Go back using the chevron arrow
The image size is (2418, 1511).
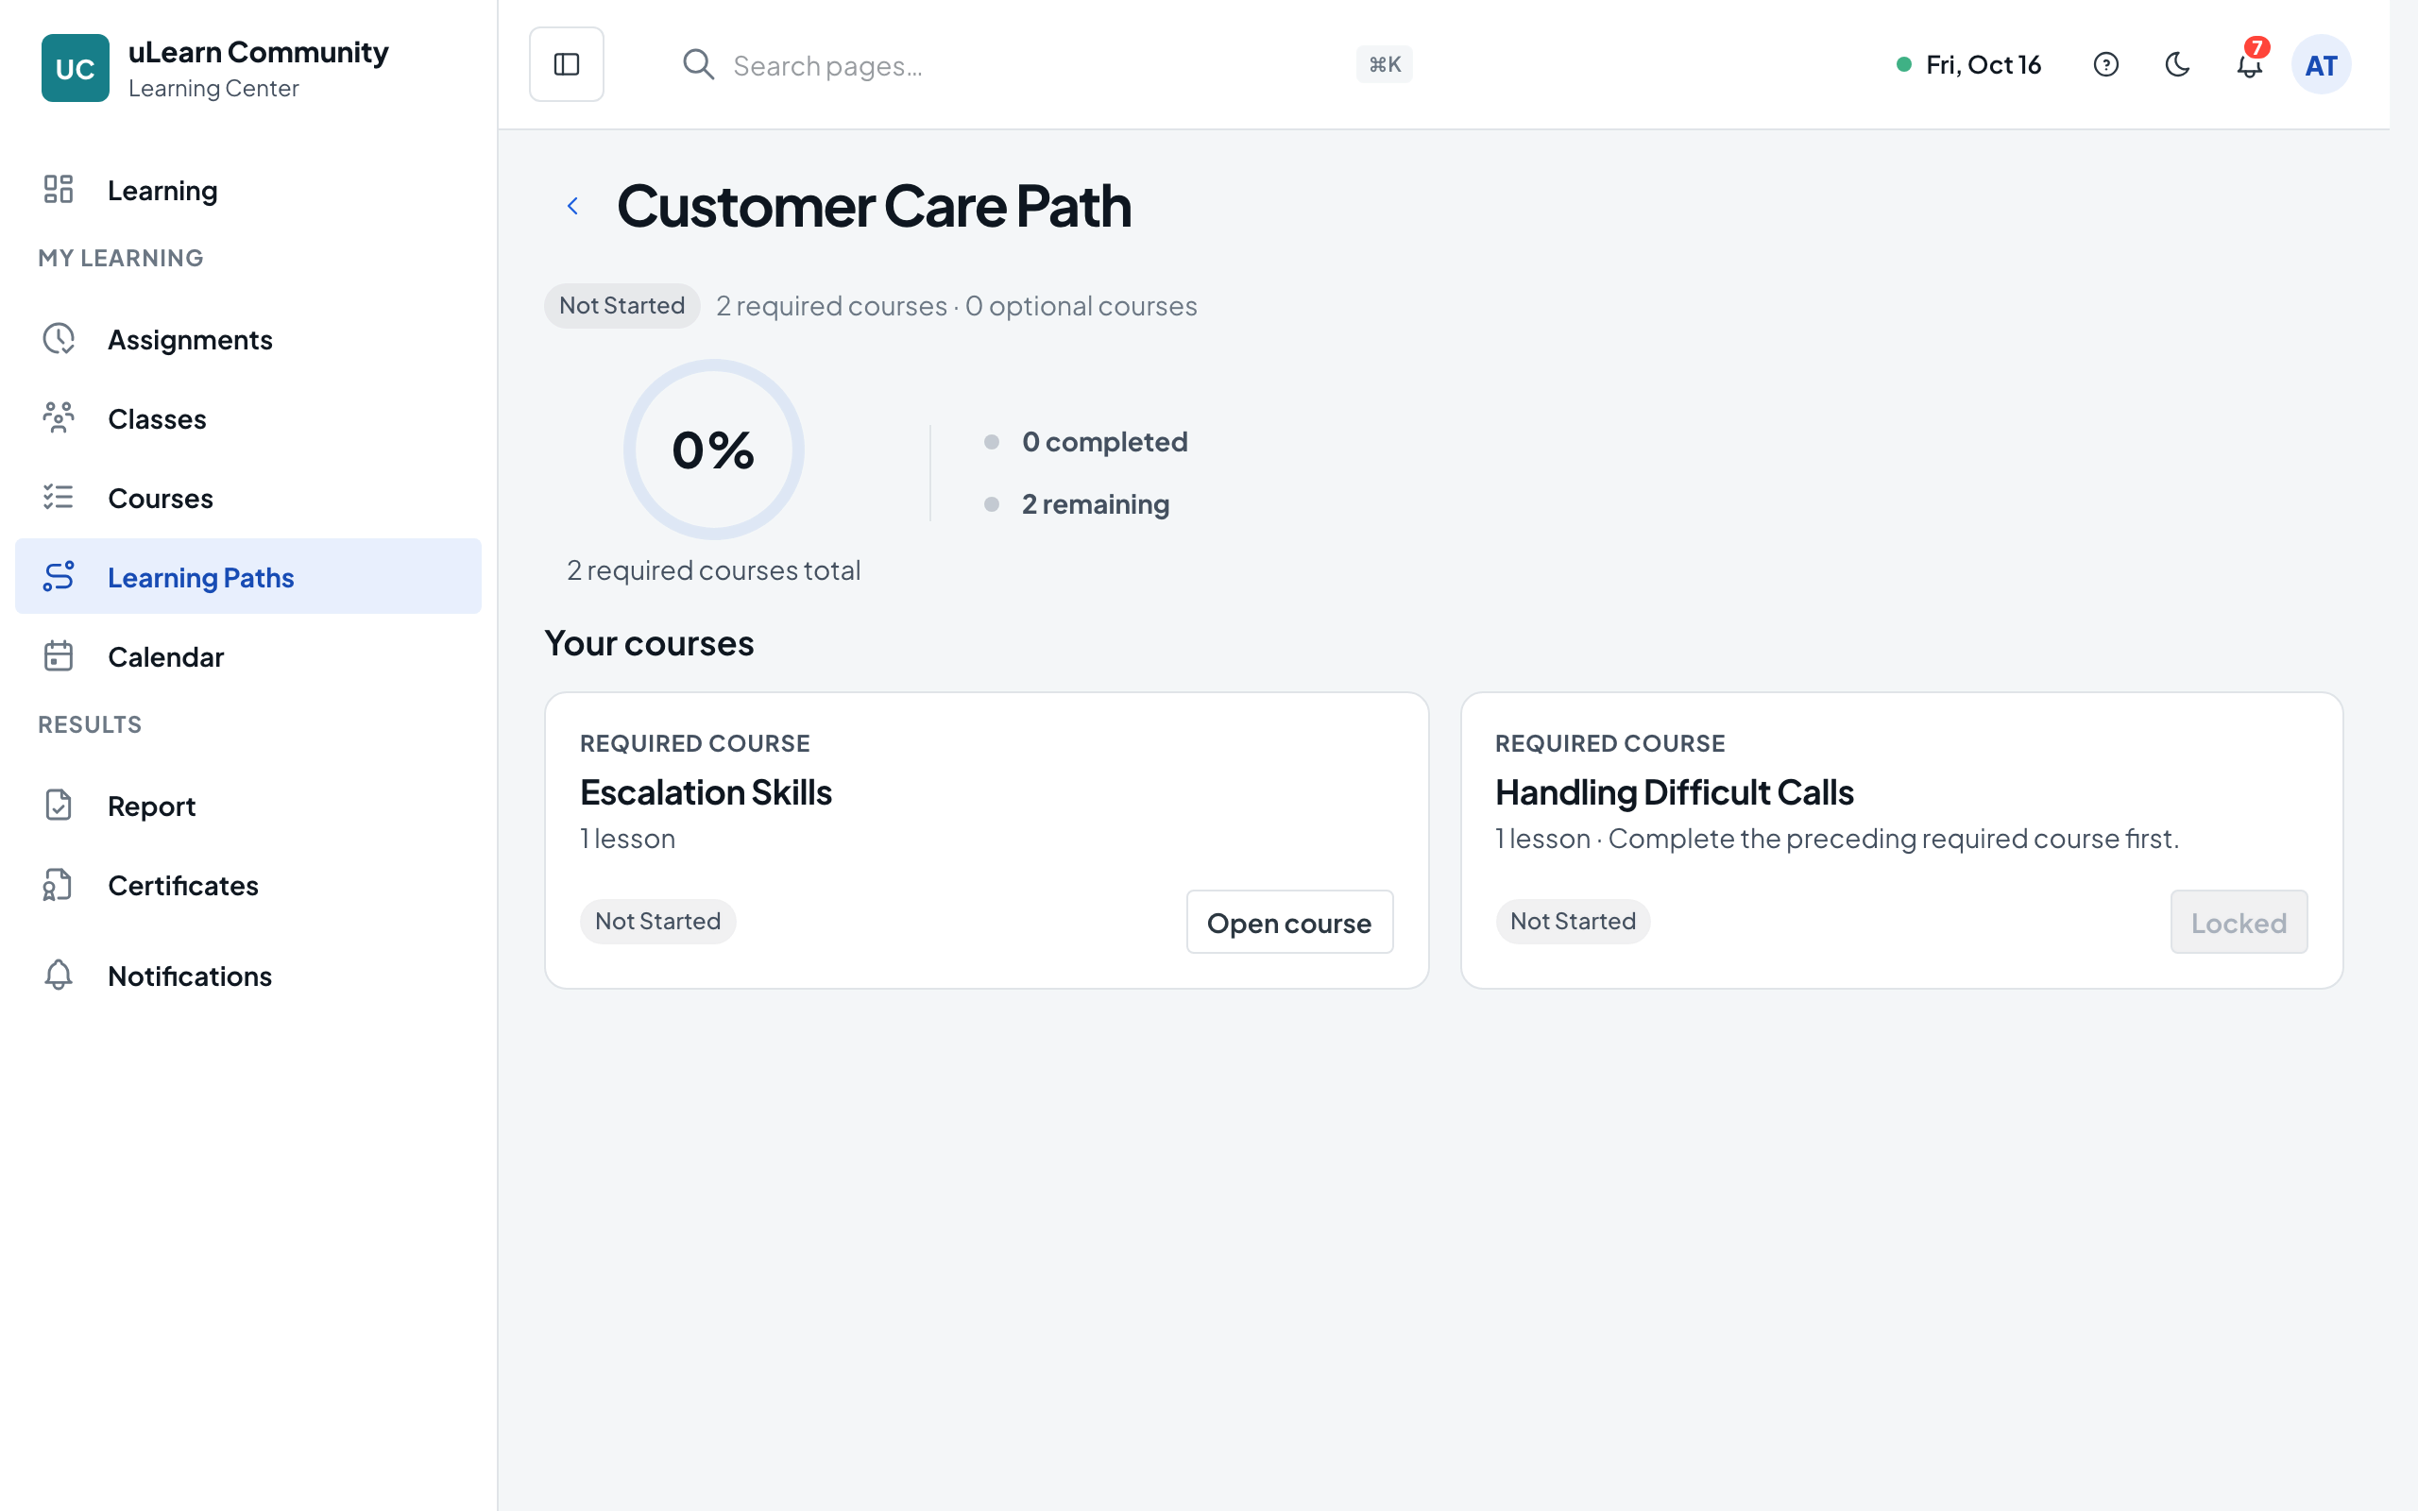572,206
